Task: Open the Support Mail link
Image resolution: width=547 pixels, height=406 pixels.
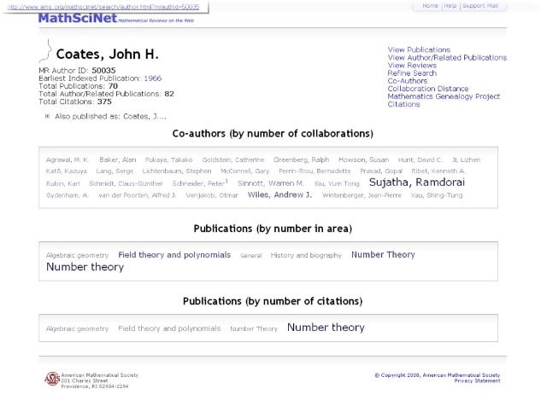Action: (x=480, y=6)
